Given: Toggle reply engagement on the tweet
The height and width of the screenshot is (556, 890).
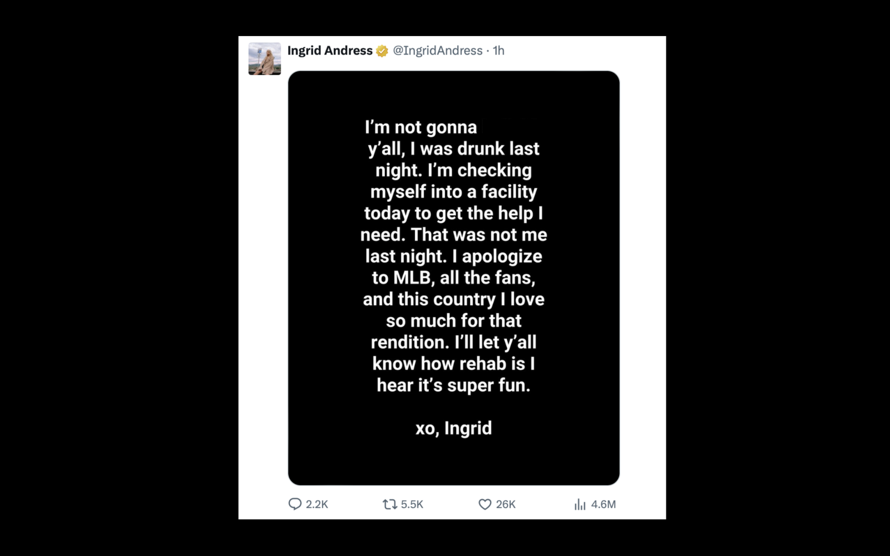Looking at the screenshot, I should tap(296, 505).
